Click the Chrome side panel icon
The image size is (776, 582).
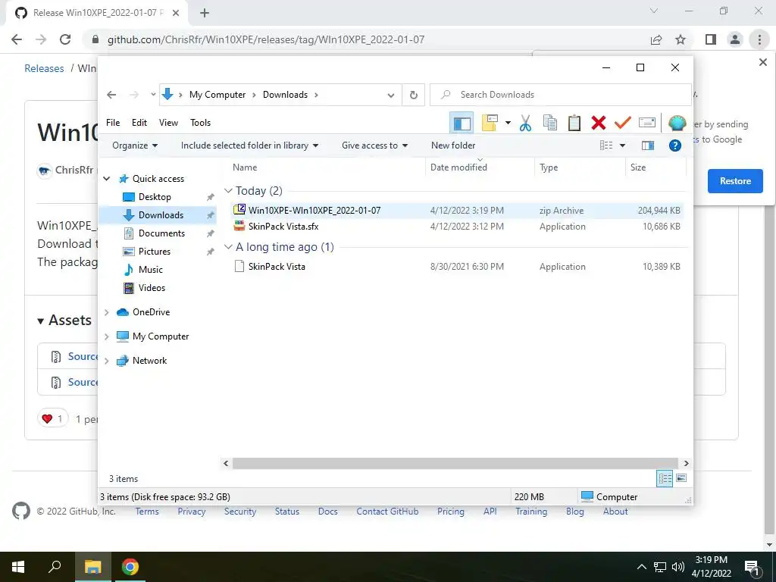(711, 39)
